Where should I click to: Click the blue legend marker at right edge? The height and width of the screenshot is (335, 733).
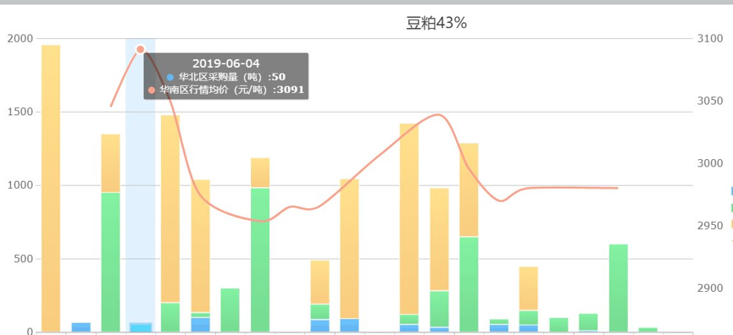point(731,191)
